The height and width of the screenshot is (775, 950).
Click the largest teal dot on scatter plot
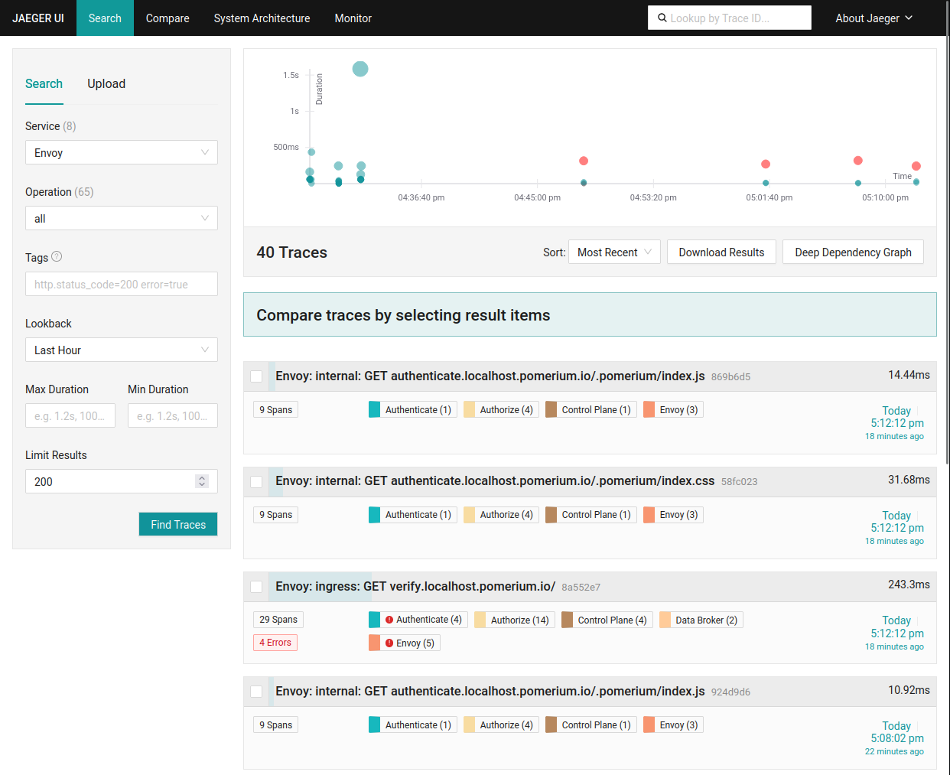(x=360, y=69)
